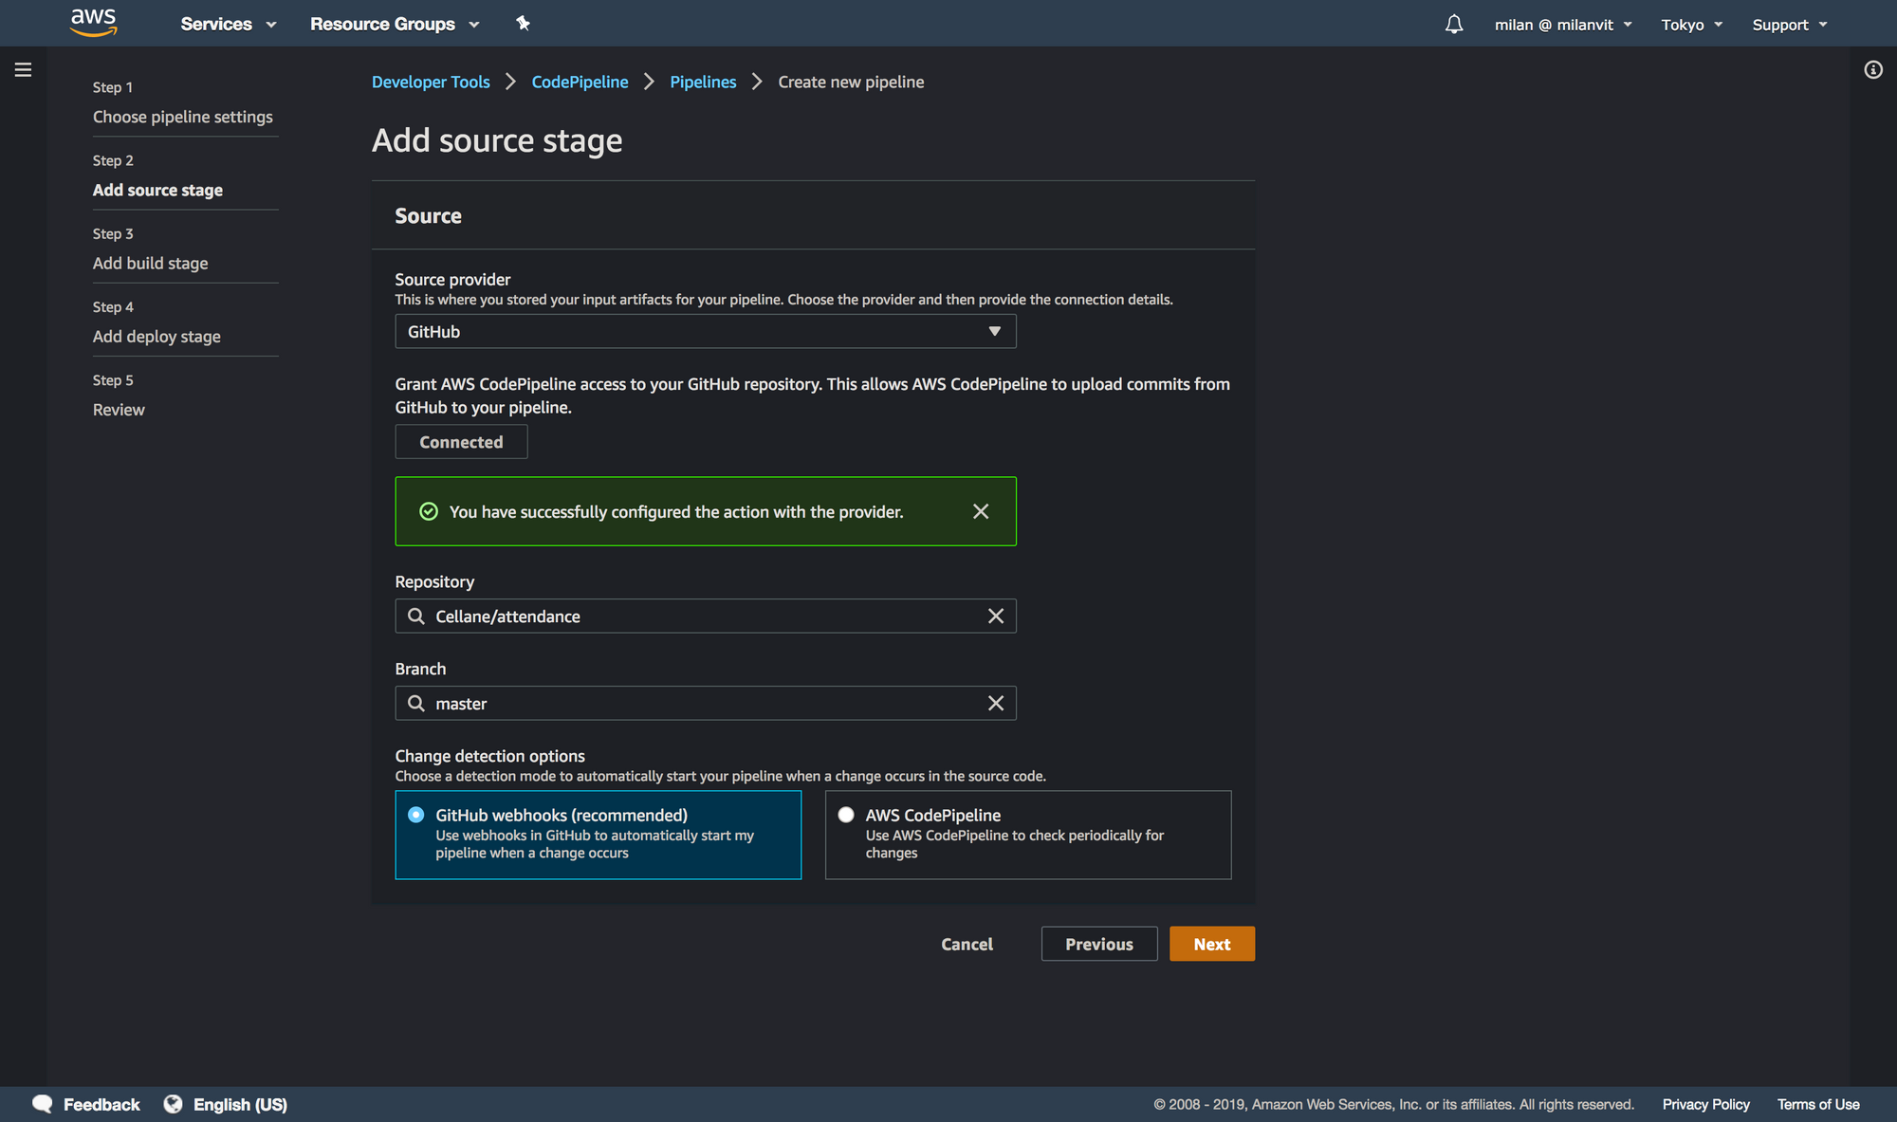Click the Branch search magnifier icon
Viewport: 1897px width, 1122px height.
tap(415, 704)
